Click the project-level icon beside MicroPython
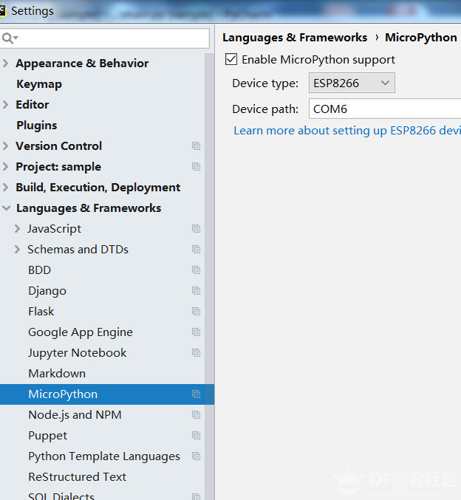 [x=196, y=394]
